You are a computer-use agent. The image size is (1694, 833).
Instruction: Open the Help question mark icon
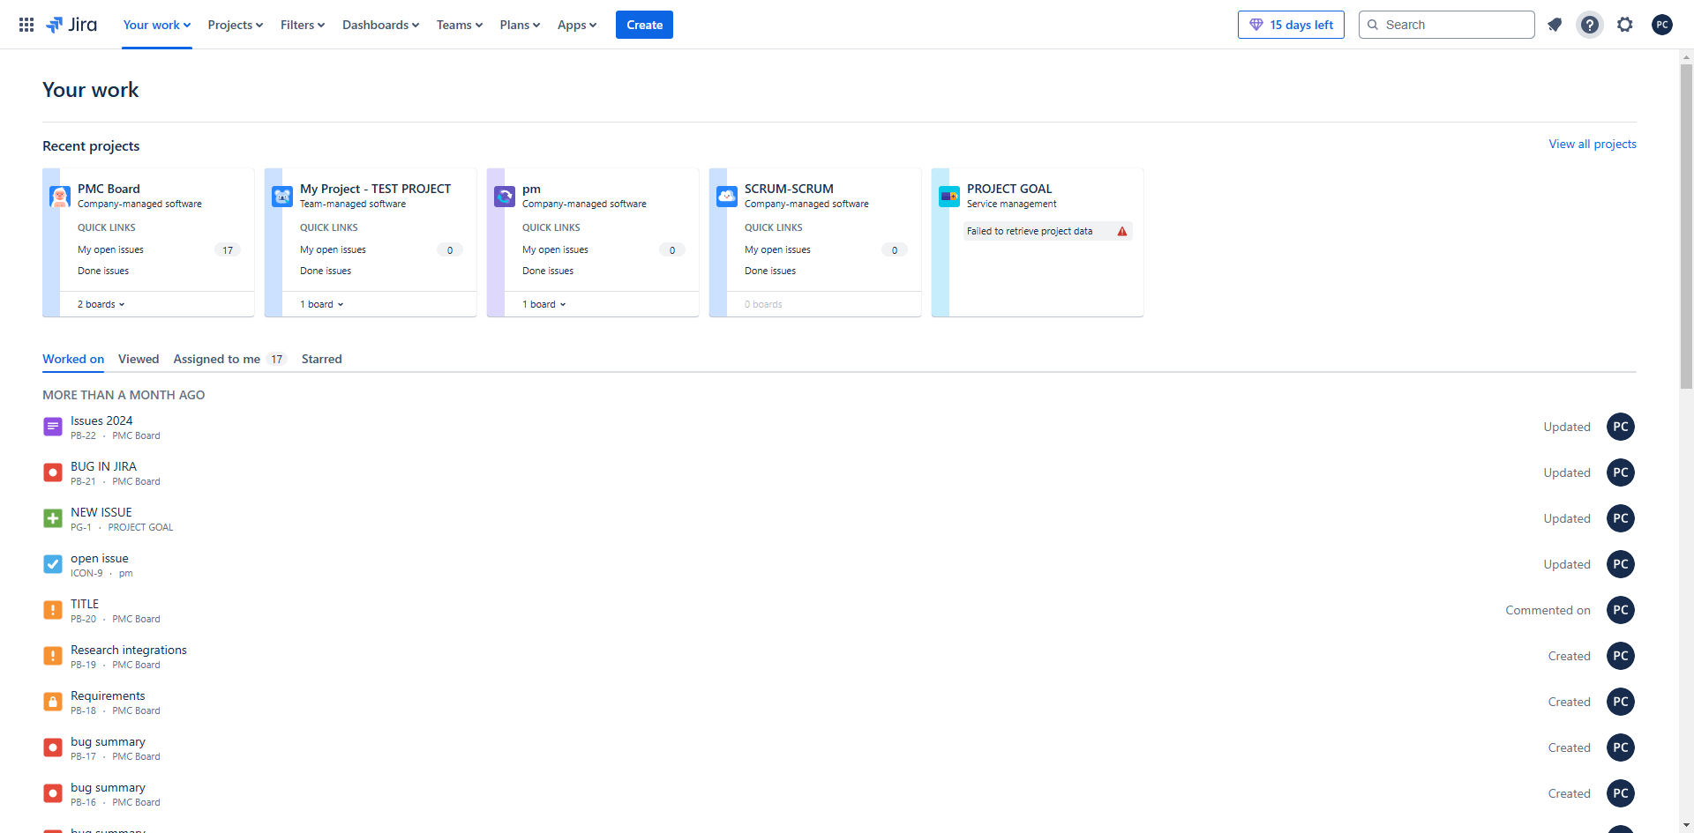(1590, 25)
